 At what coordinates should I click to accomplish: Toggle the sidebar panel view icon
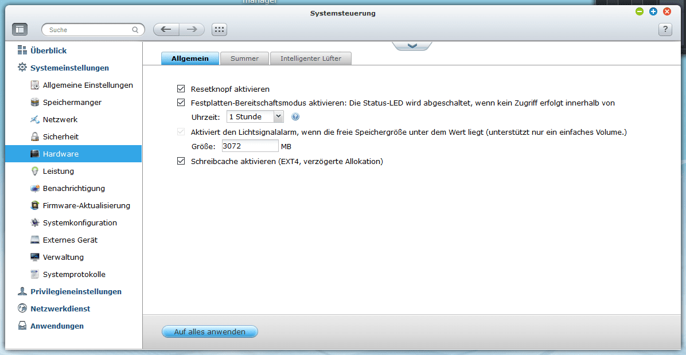(x=20, y=29)
